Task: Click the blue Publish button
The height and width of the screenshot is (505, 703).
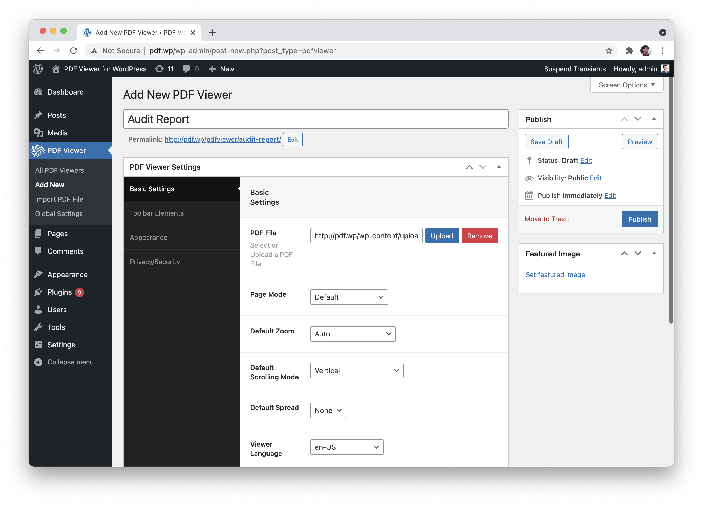Action: (639, 219)
